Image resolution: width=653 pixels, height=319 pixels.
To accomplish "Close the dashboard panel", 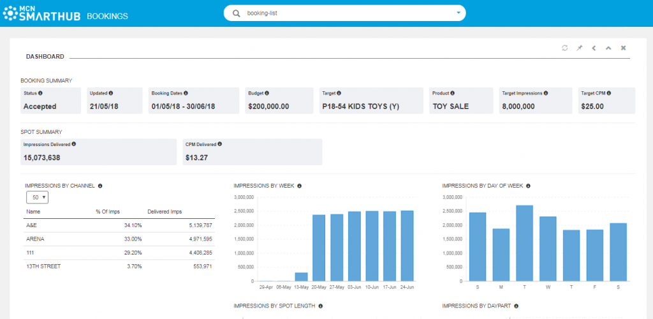I will [624, 48].
